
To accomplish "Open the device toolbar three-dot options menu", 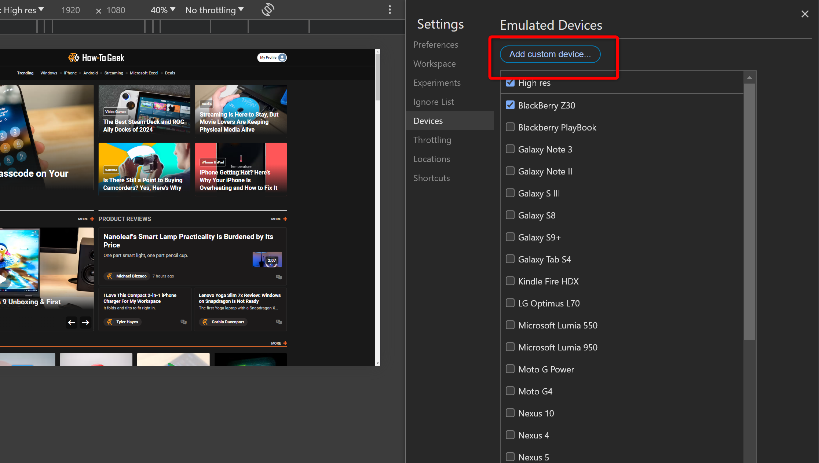I will (390, 10).
